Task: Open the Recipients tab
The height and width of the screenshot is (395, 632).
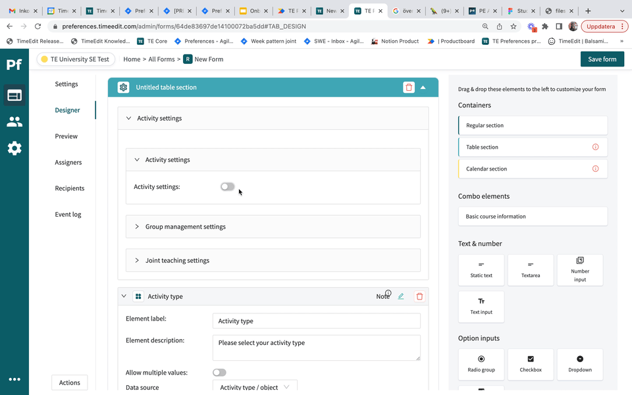Action: click(70, 188)
